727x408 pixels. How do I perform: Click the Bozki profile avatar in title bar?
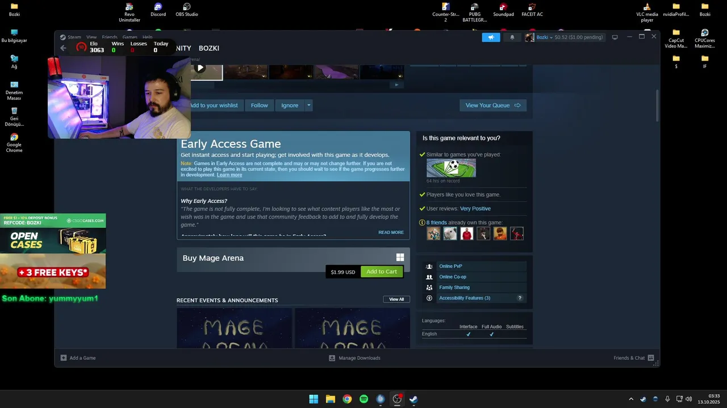coord(529,37)
